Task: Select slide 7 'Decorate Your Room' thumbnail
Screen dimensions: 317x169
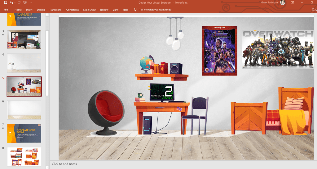Action: point(24,133)
